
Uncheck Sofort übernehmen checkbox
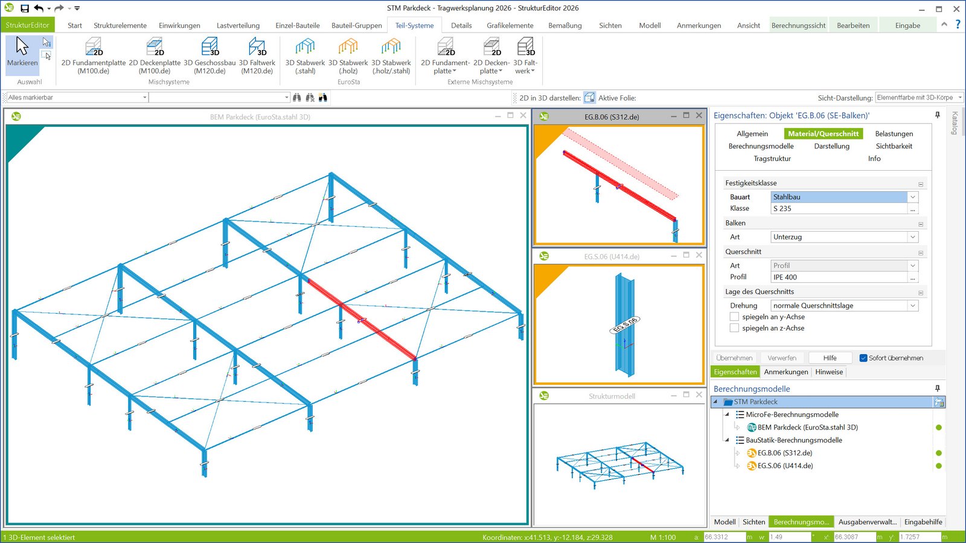coord(863,358)
